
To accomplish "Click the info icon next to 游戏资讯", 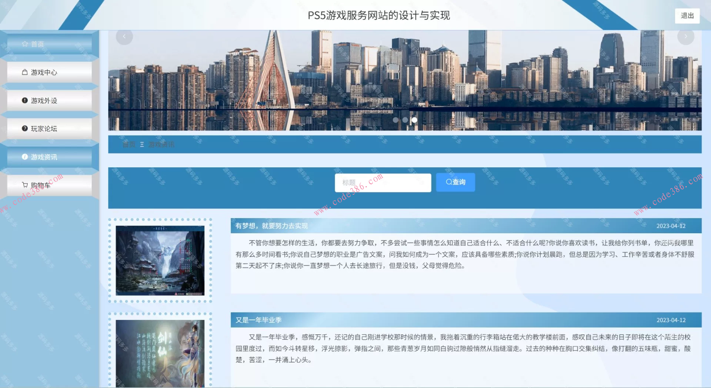I will [x=25, y=157].
